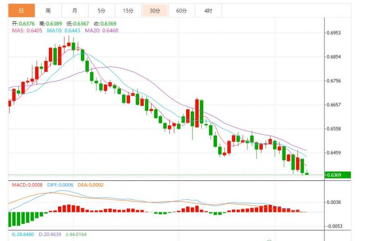Viewport: 365px width, 241px height.
Task: Click the green 0.6369 current price tag
Action: click(338, 175)
